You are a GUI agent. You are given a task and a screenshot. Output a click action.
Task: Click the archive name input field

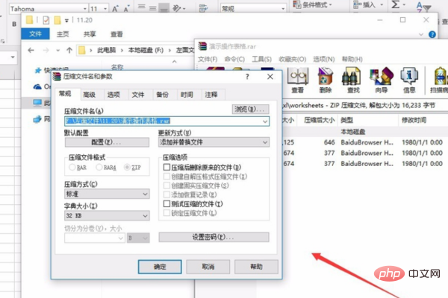[x=167, y=121]
